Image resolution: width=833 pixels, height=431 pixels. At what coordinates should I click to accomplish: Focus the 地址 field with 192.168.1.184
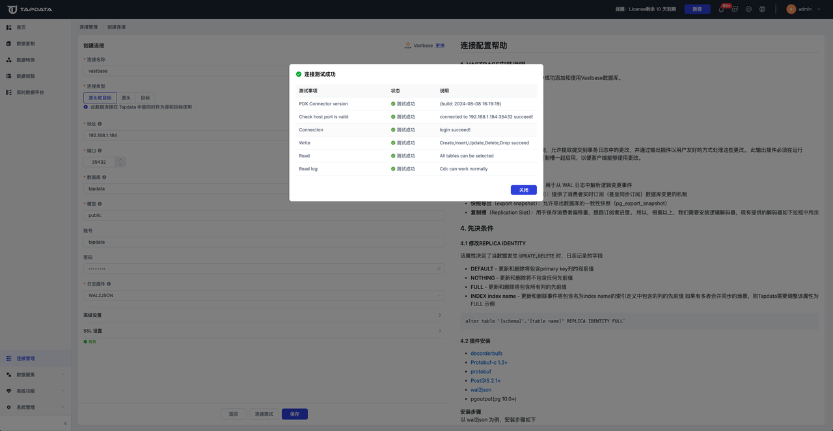pos(264,135)
